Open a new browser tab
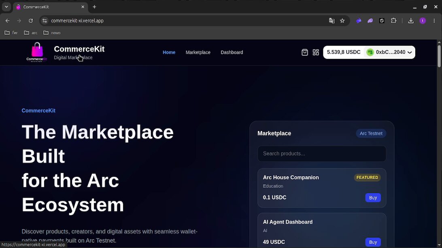This screenshot has height=248, width=442. tap(94, 7)
